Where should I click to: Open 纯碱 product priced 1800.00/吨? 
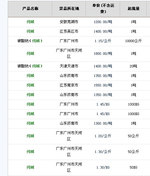[x=30, y=54]
